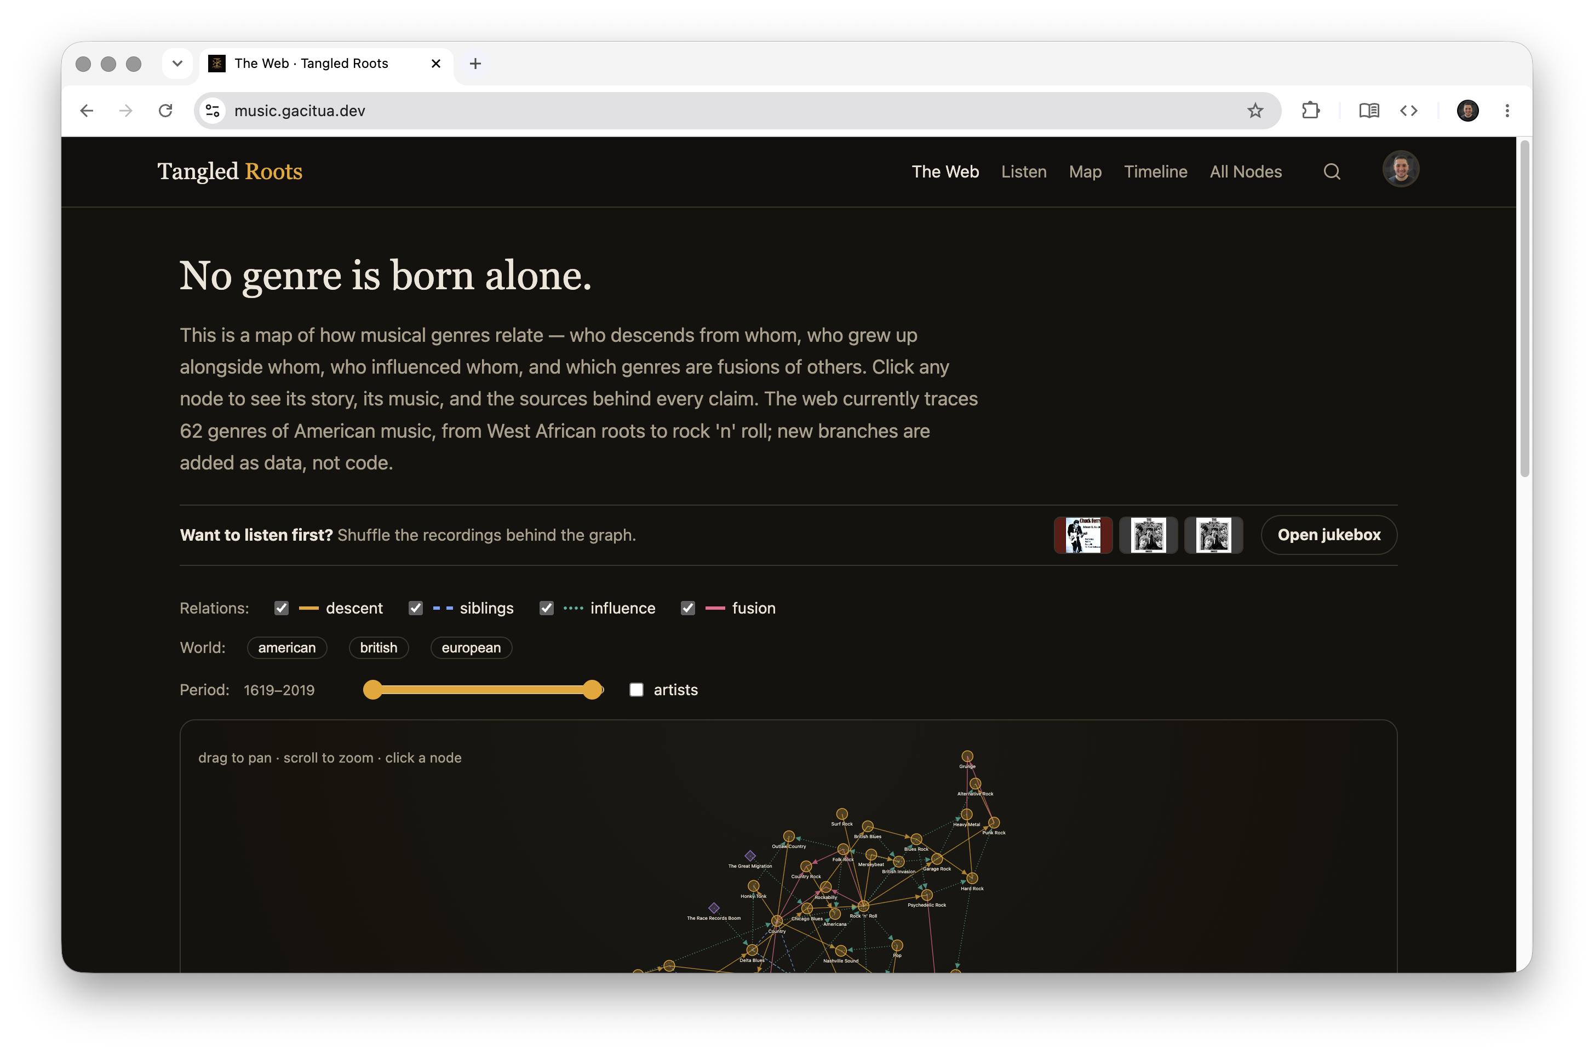Open the site information icon in address bar

click(213, 111)
